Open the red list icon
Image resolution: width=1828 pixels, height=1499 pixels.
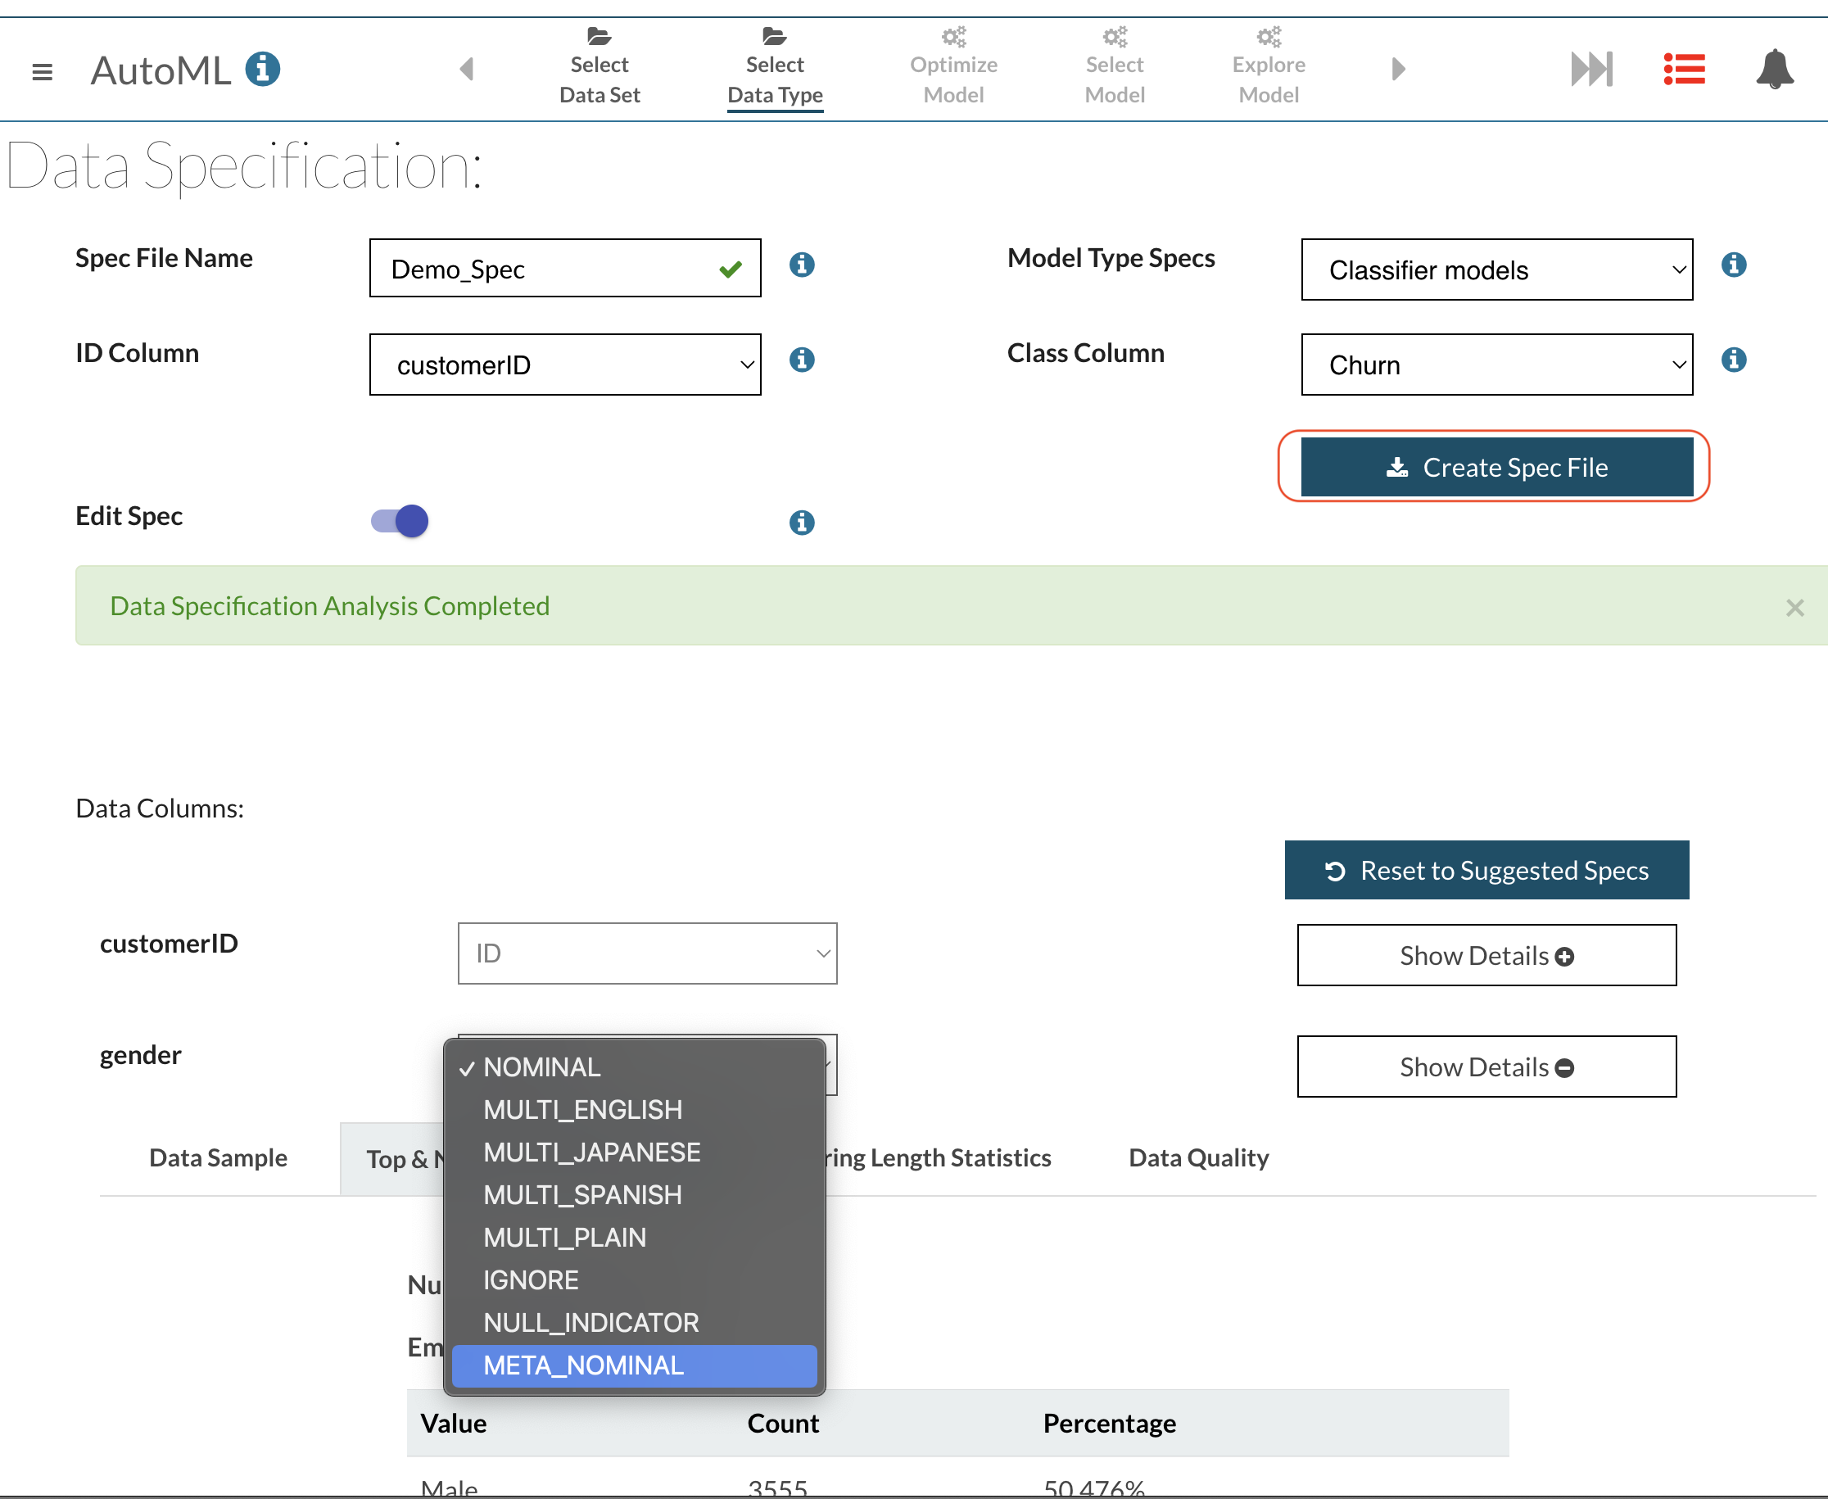[1684, 69]
